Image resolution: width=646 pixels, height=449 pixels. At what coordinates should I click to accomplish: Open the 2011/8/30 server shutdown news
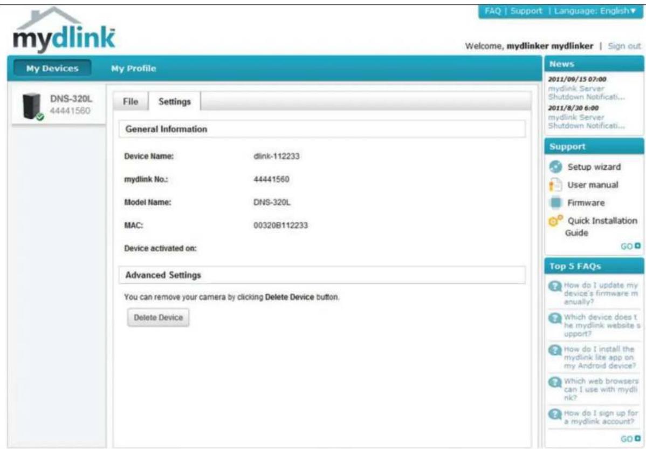click(586, 121)
